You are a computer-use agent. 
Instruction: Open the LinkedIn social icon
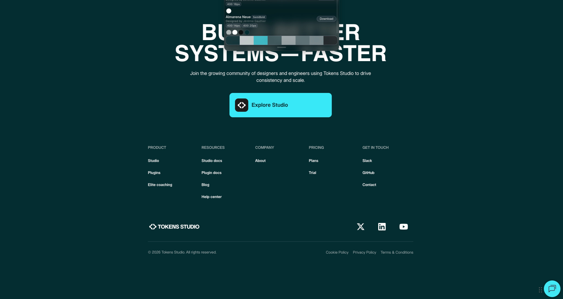click(x=382, y=227)
